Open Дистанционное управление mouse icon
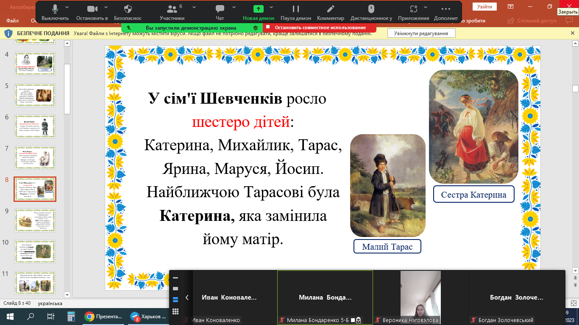The height and width of the screenshot is (325, 579). pyautogui.click(x=371, y=12)
